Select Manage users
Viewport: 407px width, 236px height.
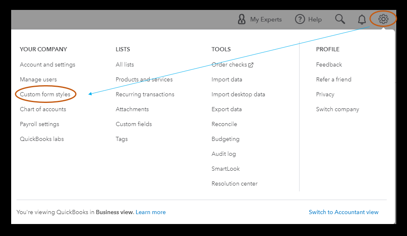click(x=38, y=79)
